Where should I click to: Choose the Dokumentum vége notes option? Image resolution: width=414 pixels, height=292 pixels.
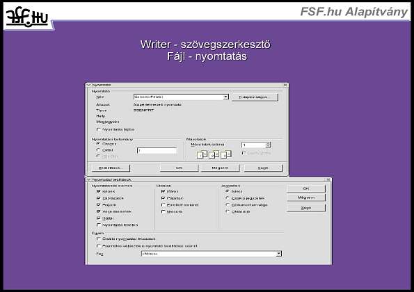[228, 204]
